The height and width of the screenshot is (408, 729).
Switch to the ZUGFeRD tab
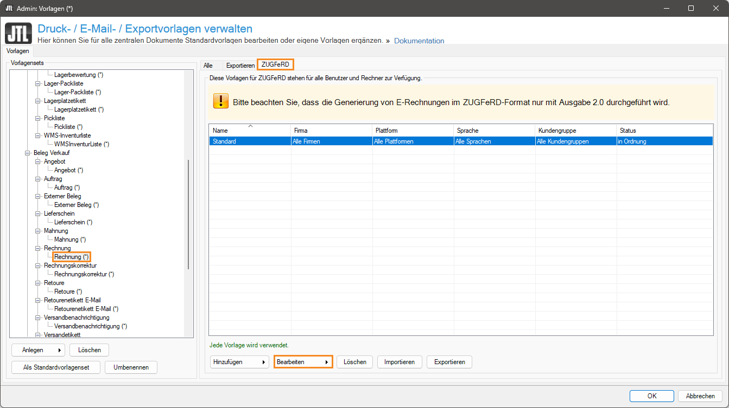pos(275,64)
